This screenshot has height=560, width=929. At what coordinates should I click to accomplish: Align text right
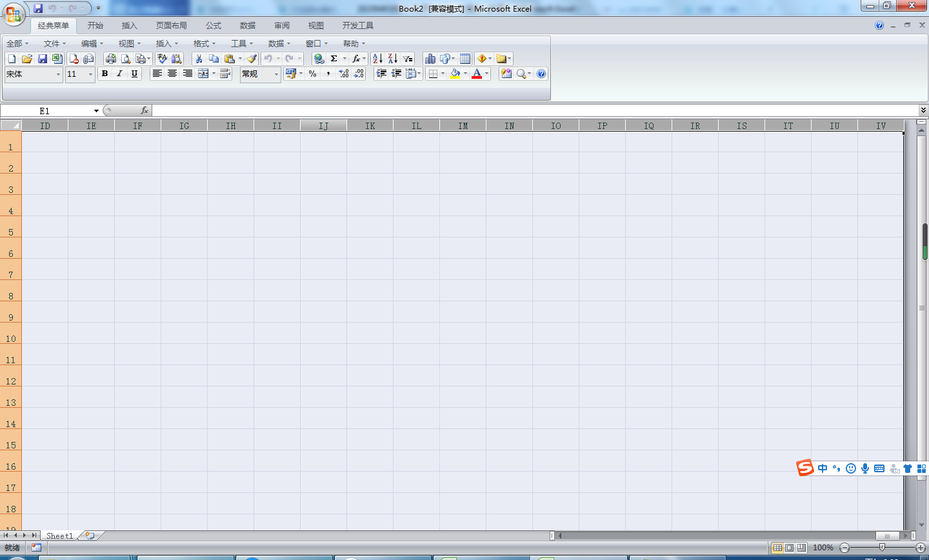(x=188, y=74)
